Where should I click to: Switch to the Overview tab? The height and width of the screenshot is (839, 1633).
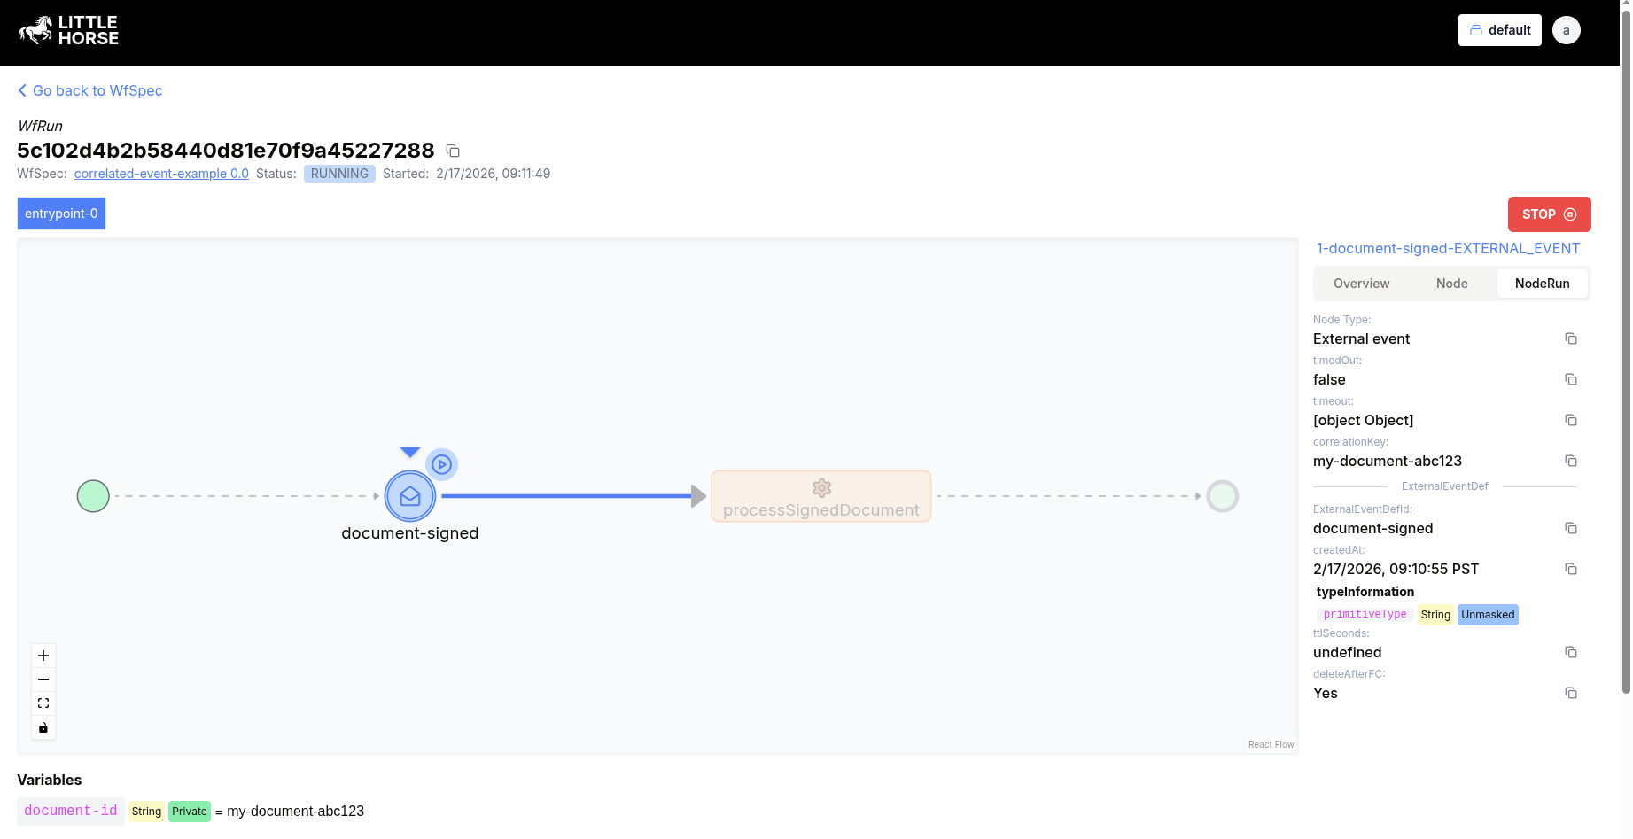[x=1361, y=283]
